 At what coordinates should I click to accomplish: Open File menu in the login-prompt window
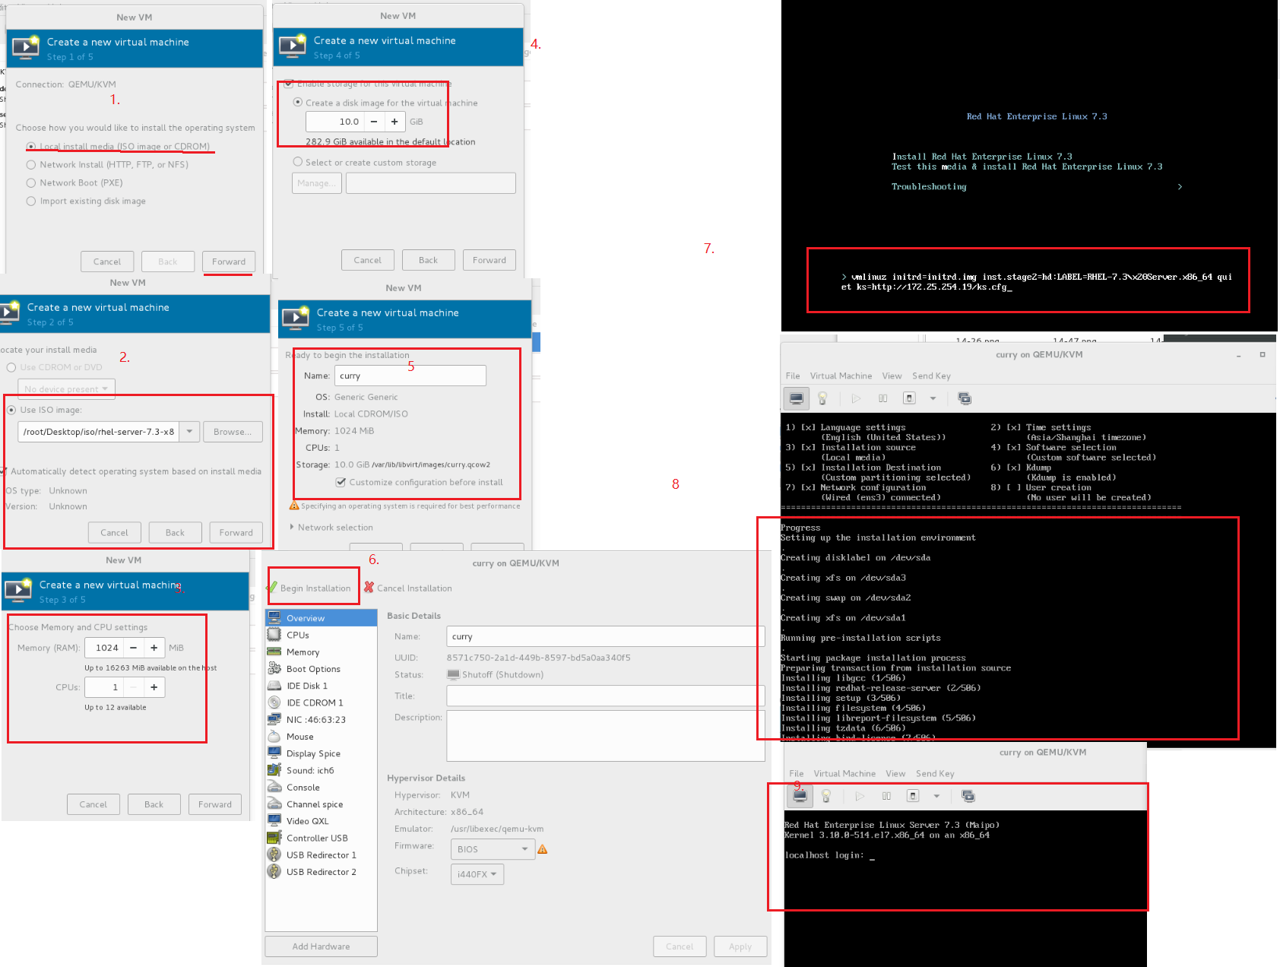pyautogui.click(x=797, y=774)
